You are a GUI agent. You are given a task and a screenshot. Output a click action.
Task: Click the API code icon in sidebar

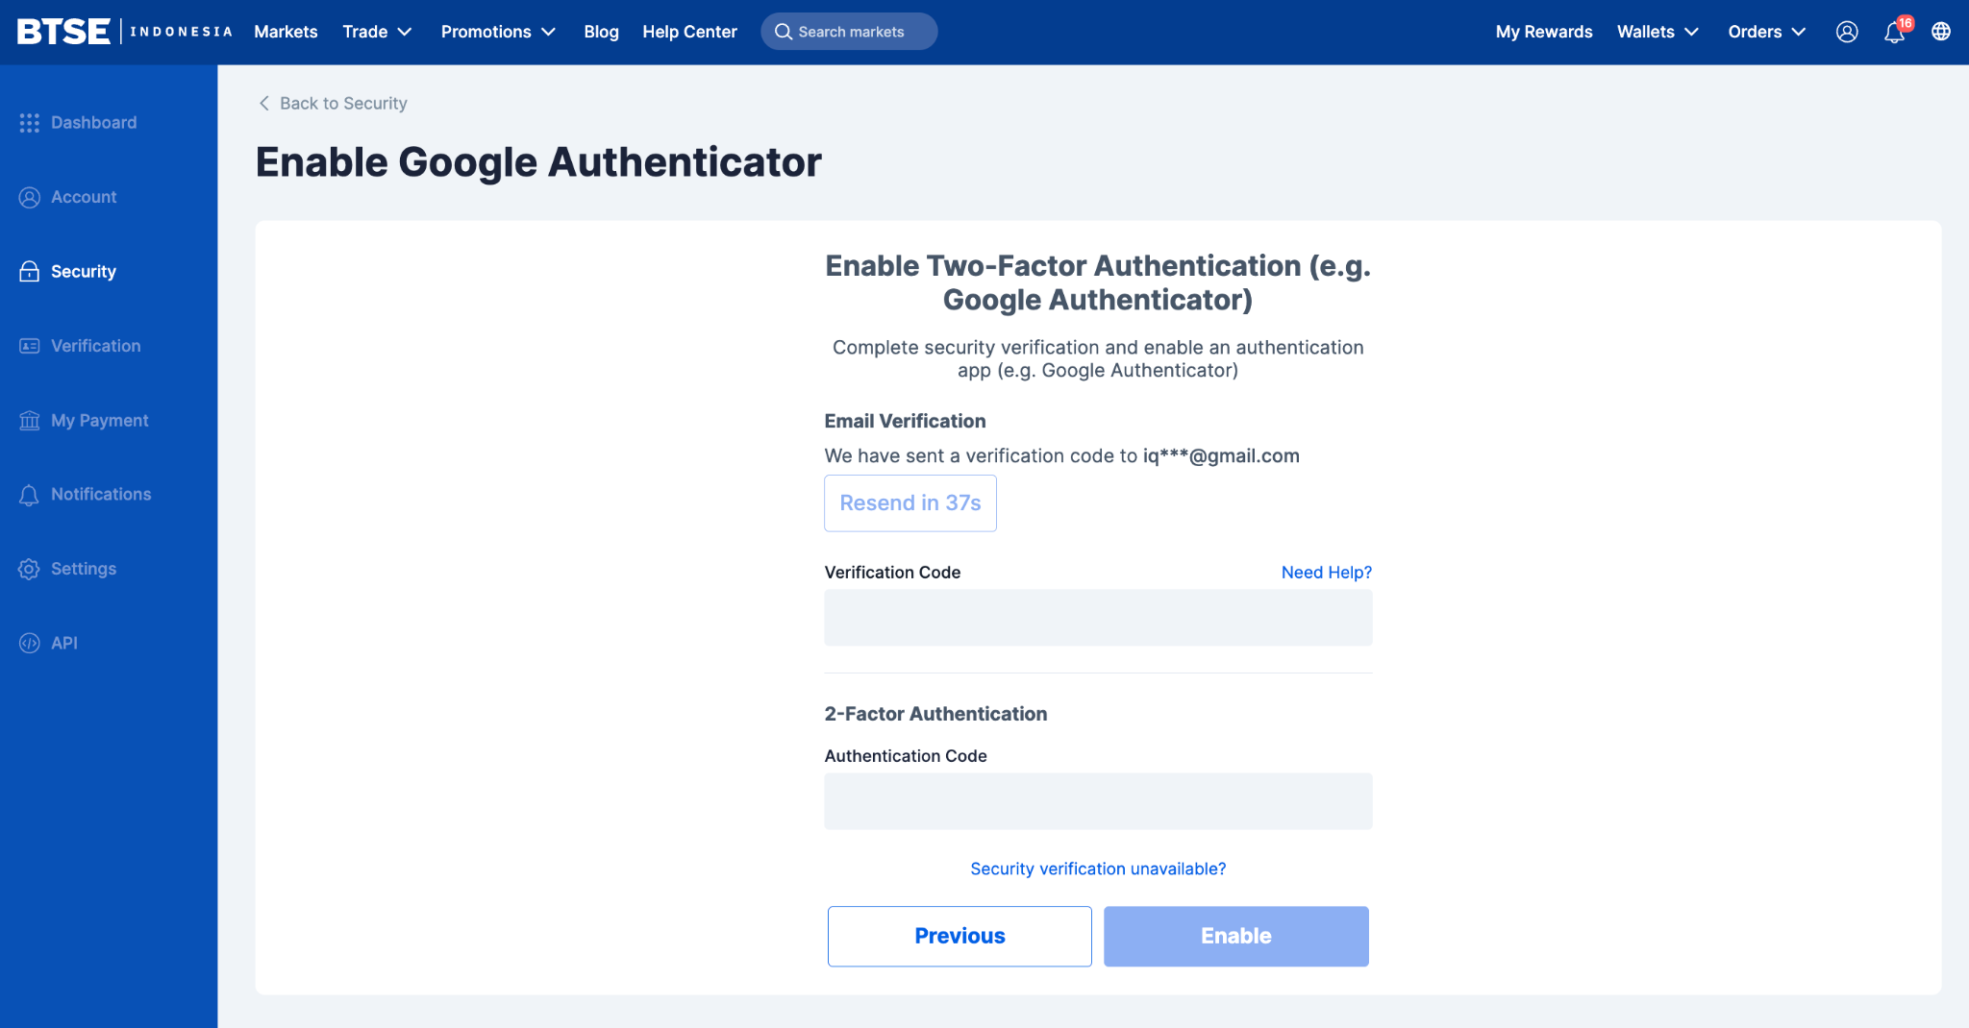(30, 644)
